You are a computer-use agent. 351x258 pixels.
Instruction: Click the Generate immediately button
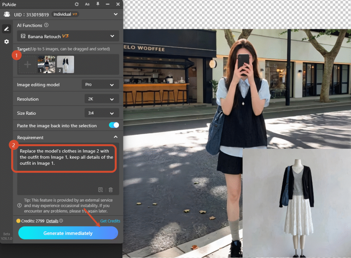click(x=68, y=233)
